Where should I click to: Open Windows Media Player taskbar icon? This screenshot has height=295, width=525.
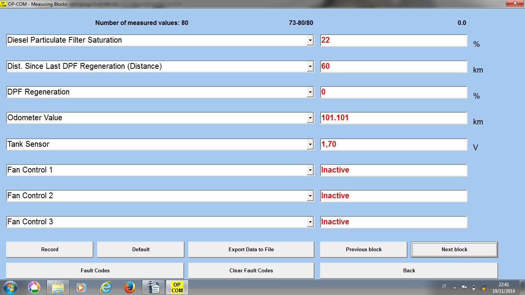[x=81, y=287]
